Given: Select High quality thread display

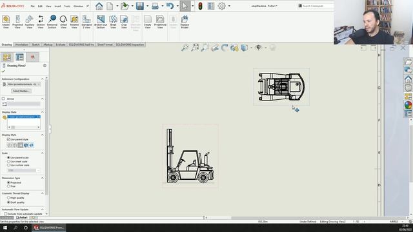Looking at the screenshot, I should pyautogui.click(x=8, y=198).
